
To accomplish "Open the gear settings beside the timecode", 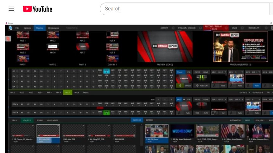I will [266, 28].
